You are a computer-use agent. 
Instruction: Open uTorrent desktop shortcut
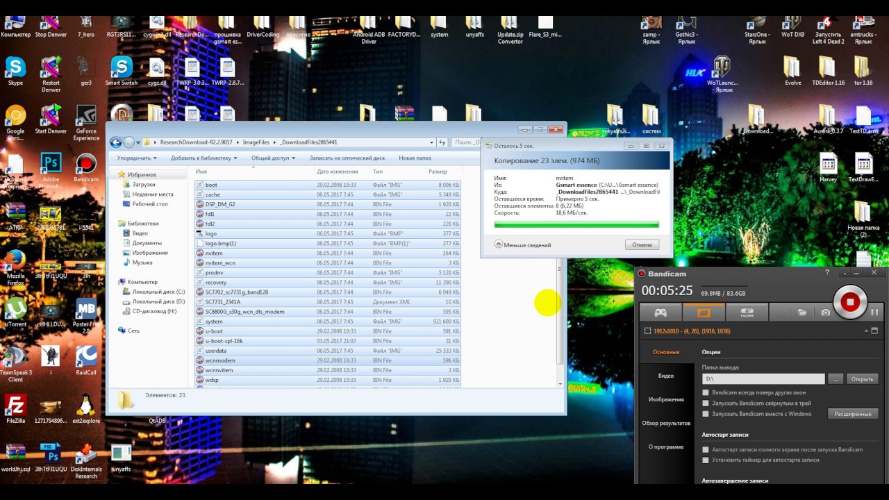tap(15, 312)
